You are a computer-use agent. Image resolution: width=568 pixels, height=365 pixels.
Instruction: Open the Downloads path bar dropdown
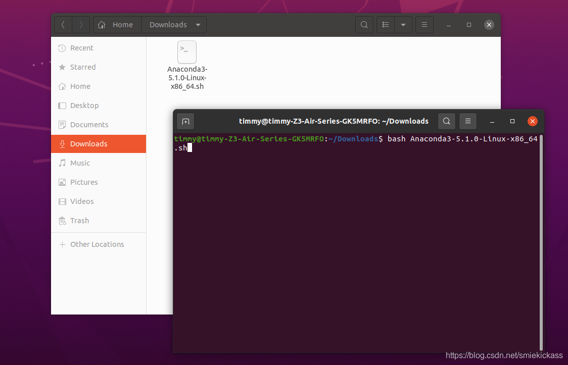click(x=198, y=25)
